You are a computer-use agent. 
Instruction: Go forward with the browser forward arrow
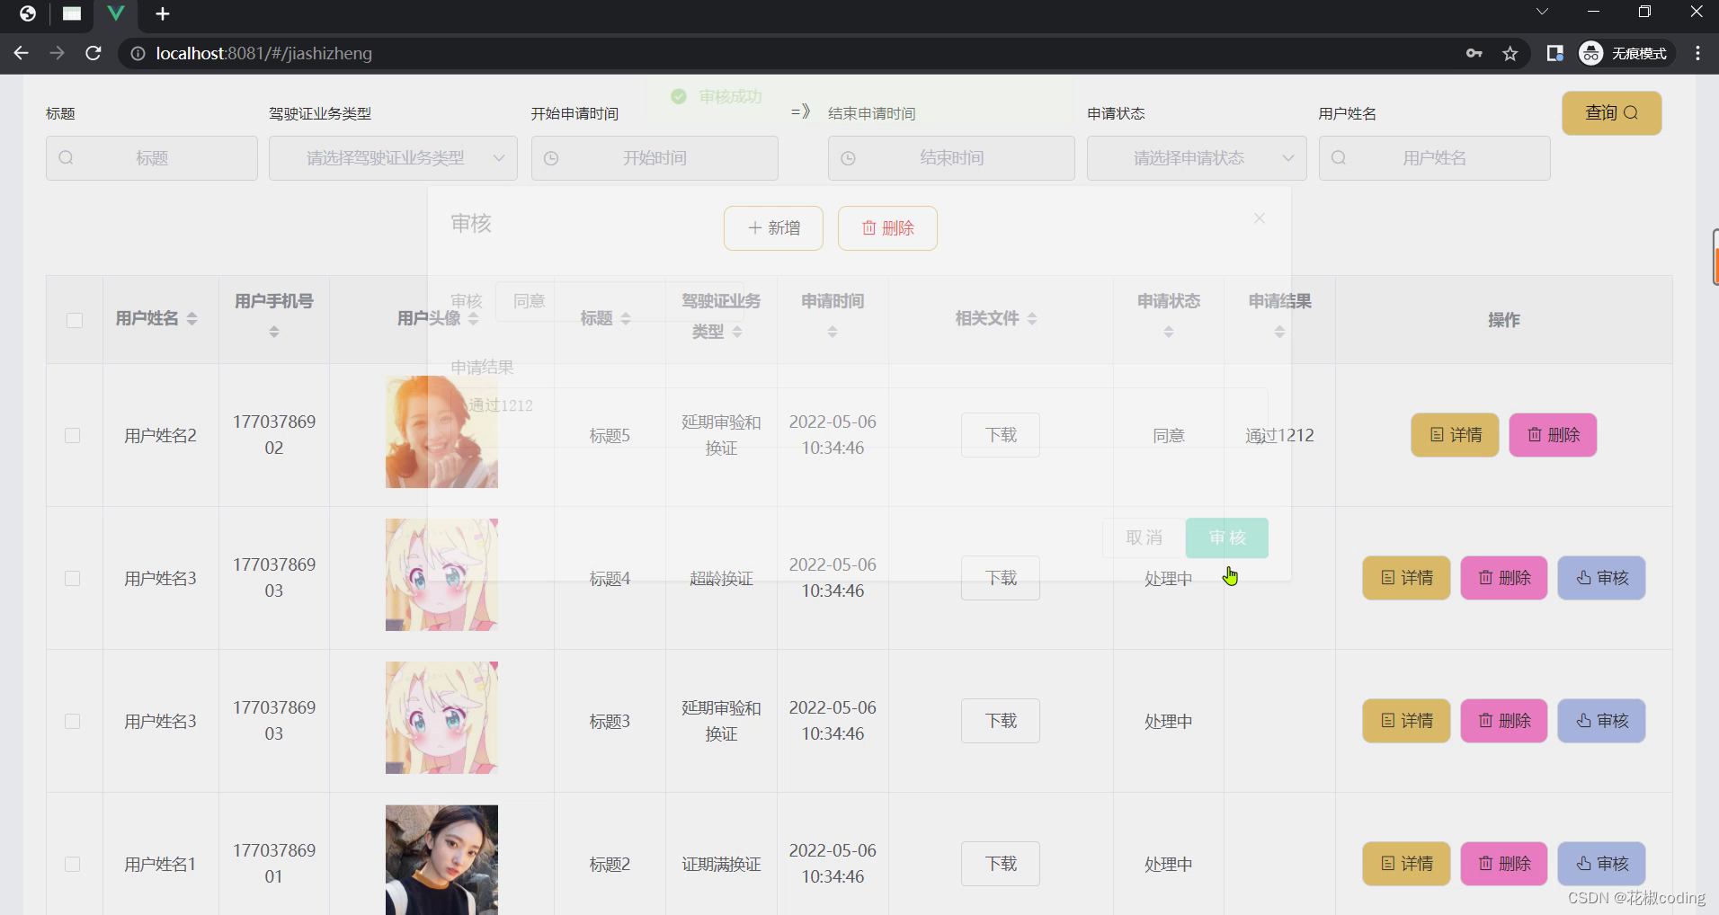coord(57,53)
